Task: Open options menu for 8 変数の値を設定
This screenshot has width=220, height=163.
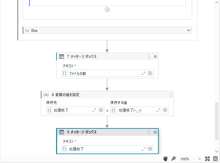Action: point(171,95)
